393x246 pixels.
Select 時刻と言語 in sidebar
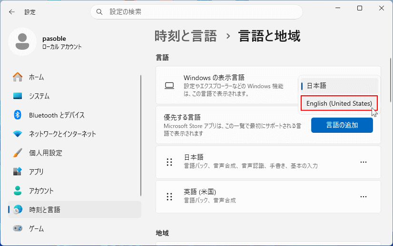75,210
